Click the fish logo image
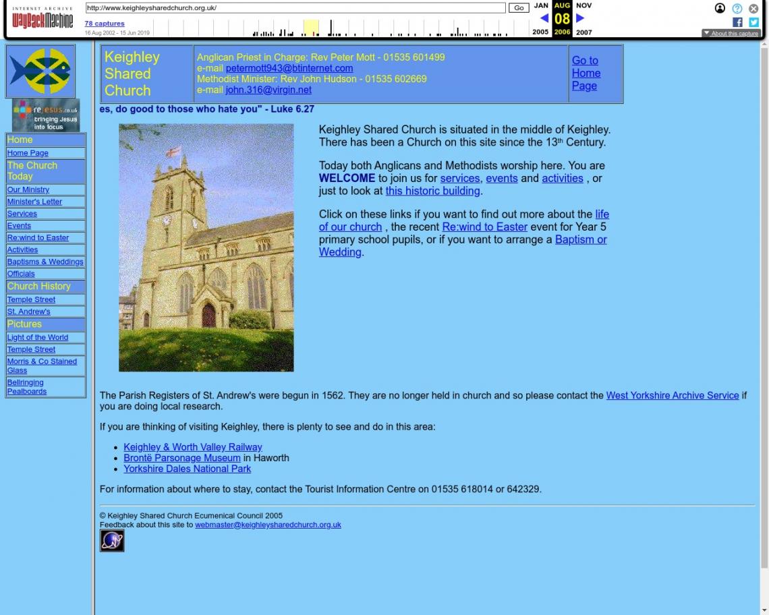The width and height of the screenshot is (769, 615). click(40, 71)
